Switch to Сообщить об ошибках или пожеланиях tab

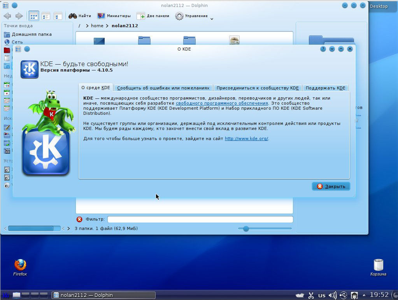click(x=163, y=88)
